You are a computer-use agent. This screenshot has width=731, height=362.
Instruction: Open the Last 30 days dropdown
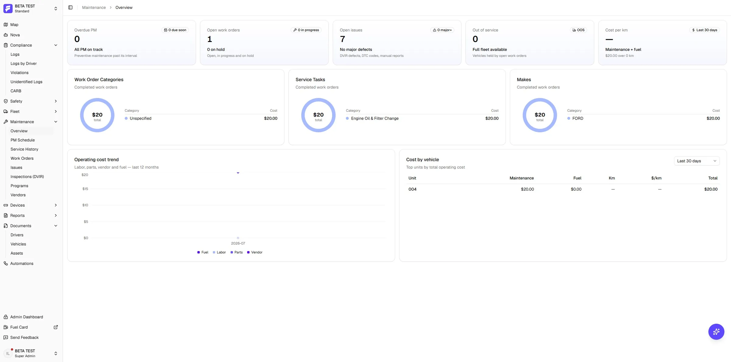coord(697,161)
